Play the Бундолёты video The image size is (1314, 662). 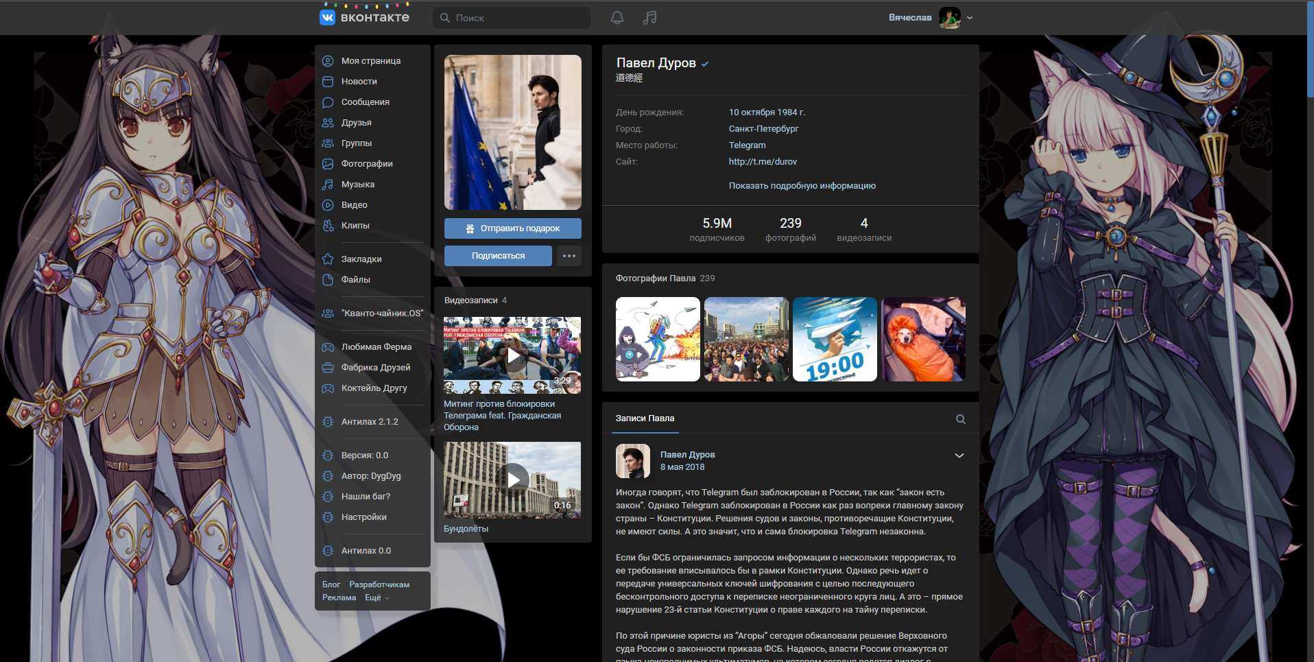click(512, 480)
